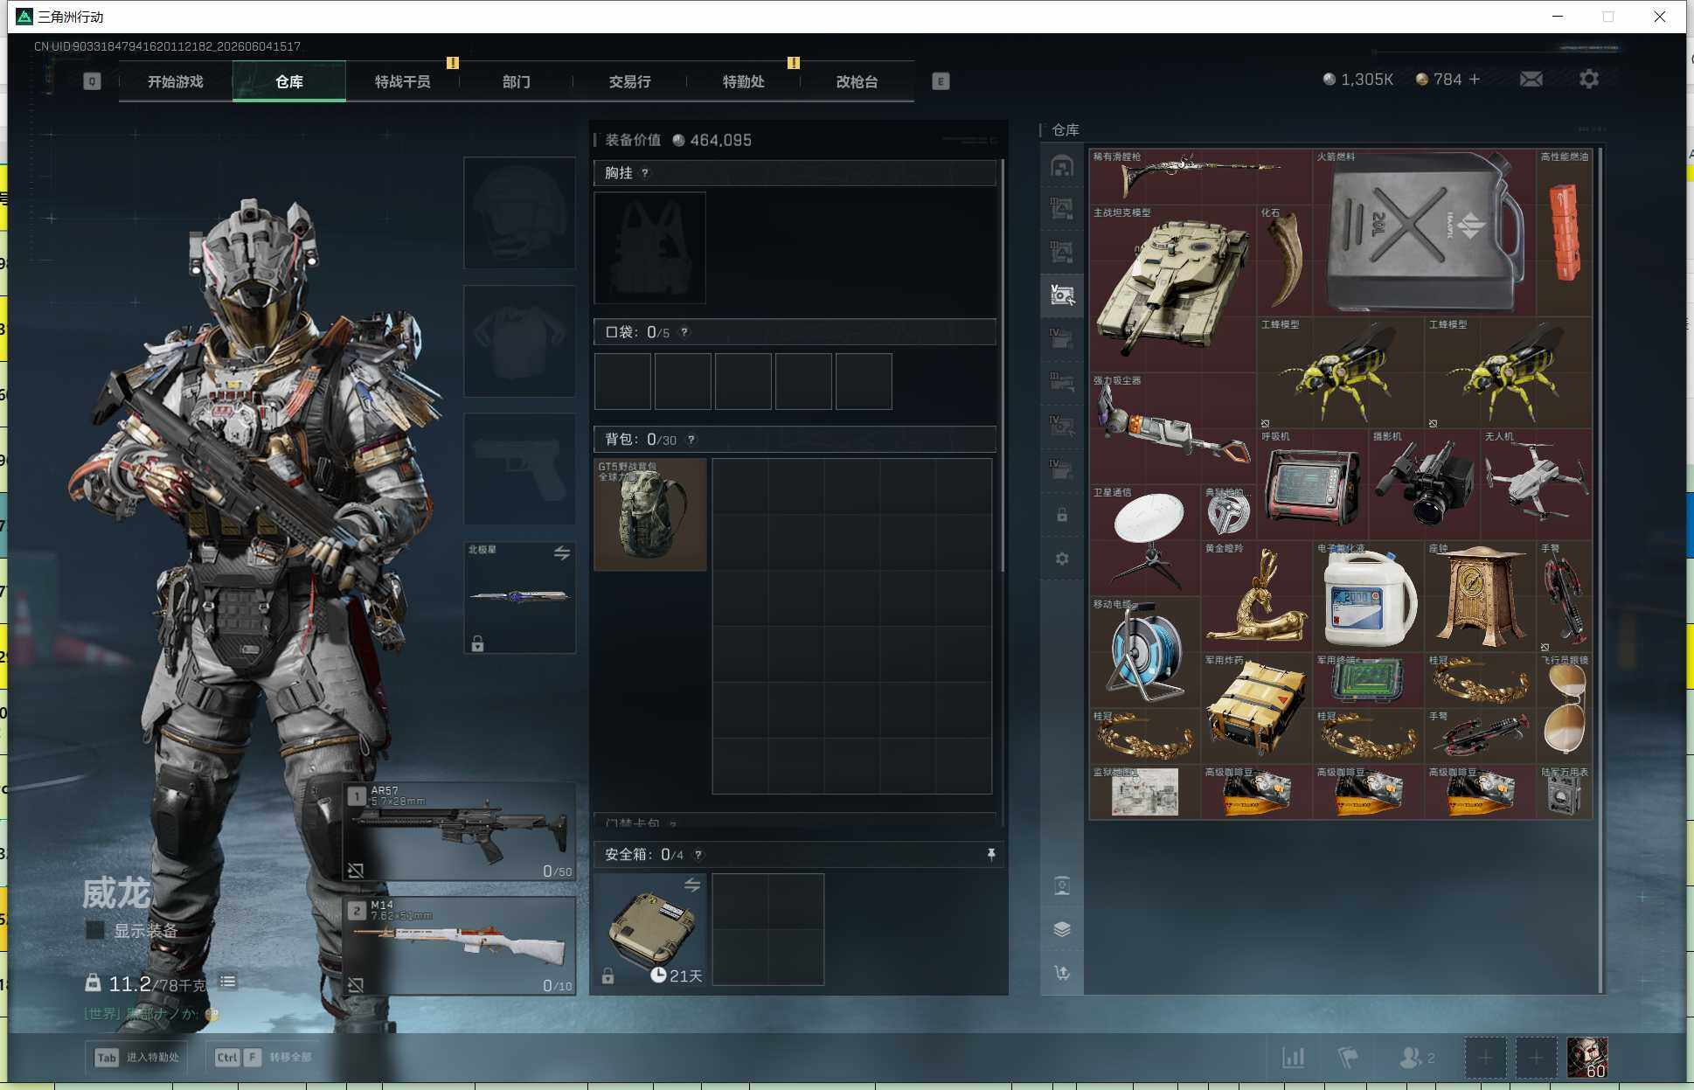1694x1090 pixels.
Task: Open the 特战干员 tab
Action: pyautogui.click(x=403, y=81)
